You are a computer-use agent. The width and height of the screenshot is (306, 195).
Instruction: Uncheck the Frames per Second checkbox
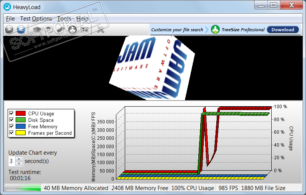(x=11, y=133)
